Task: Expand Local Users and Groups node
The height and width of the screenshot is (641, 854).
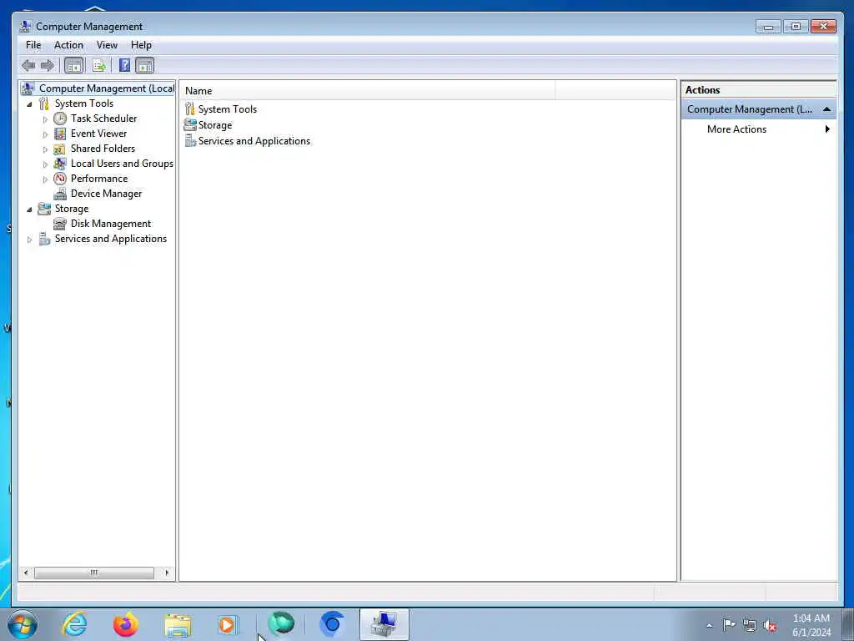Action: tap(45, 164)
